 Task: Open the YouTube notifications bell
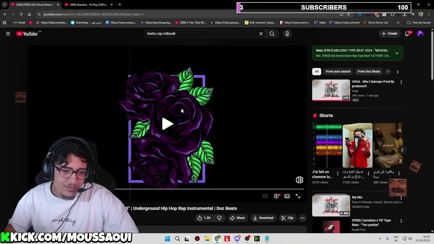(408, 34)
